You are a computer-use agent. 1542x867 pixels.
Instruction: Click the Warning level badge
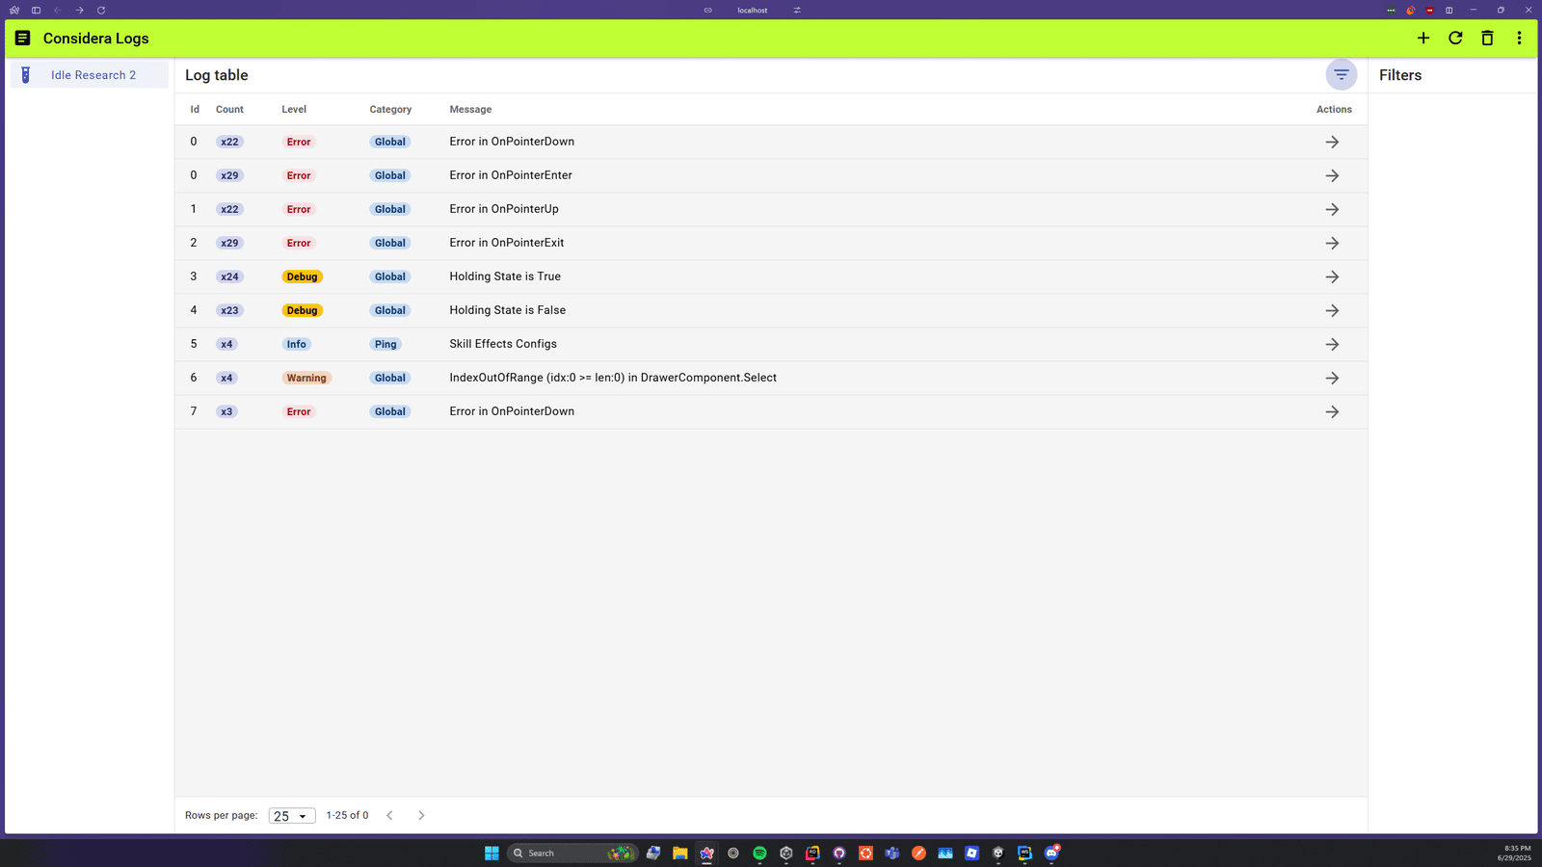pyautogui.click(x=306, y=378)
